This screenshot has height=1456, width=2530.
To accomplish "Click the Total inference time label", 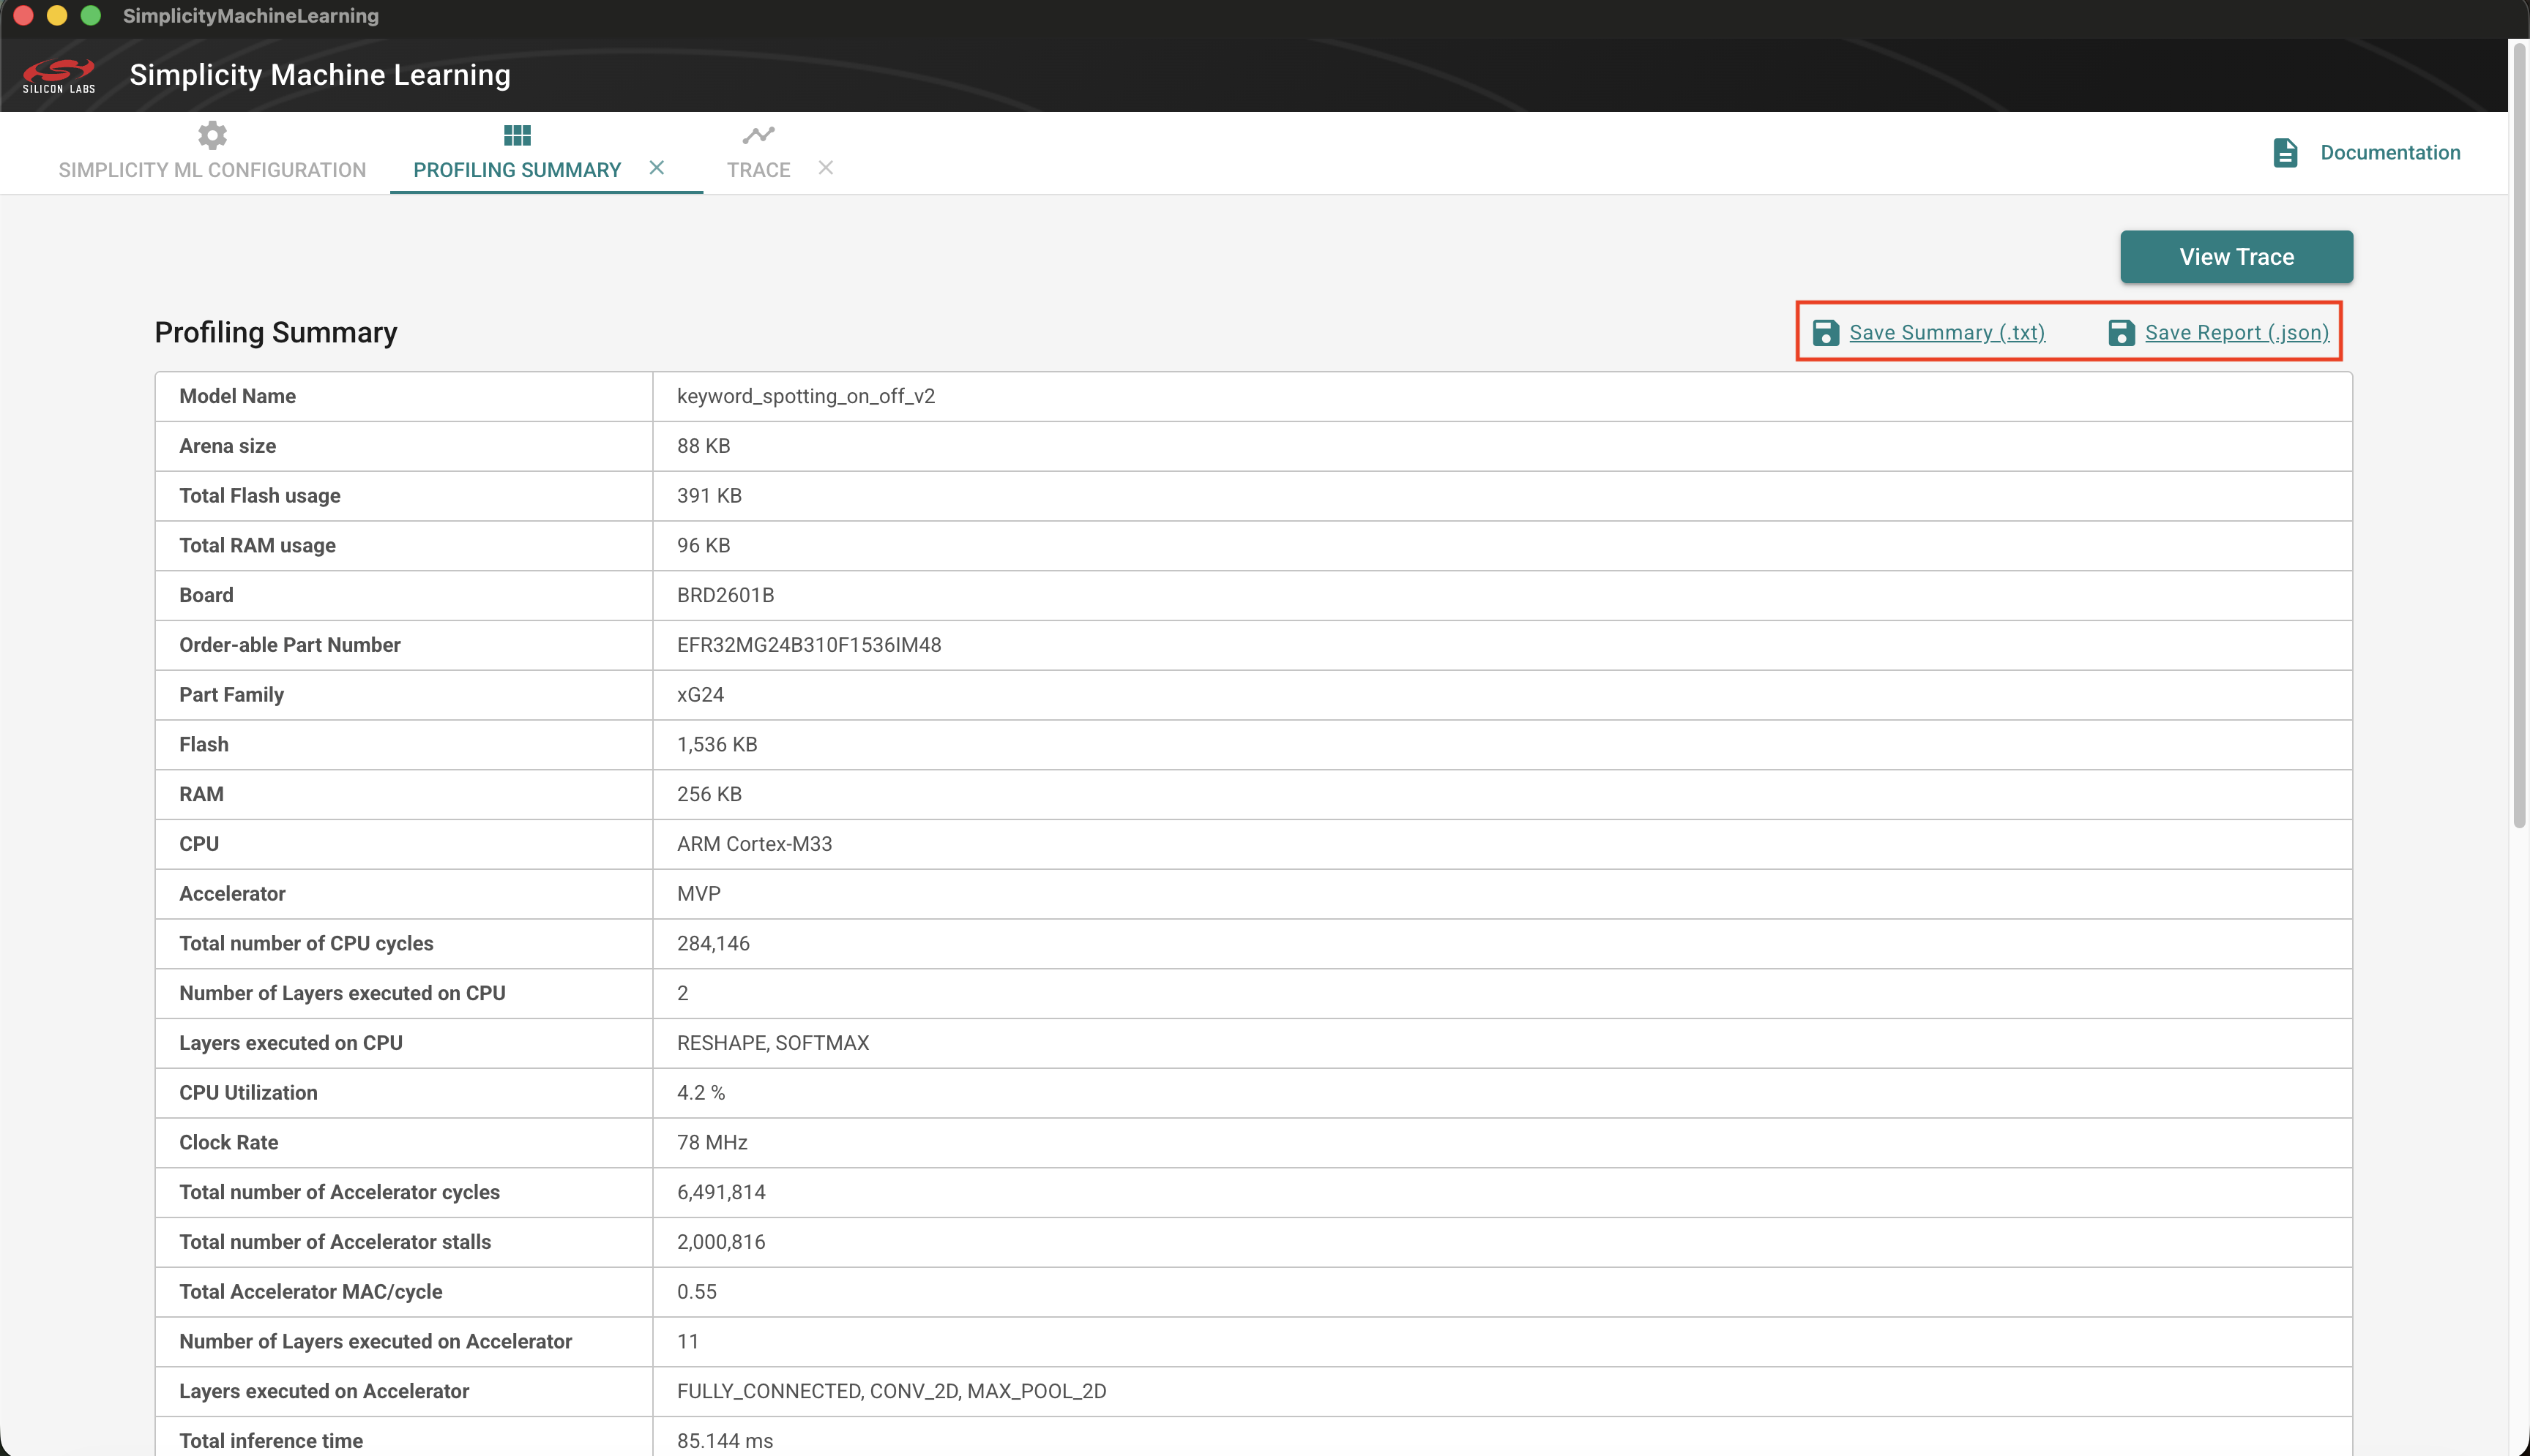I will click(271, 1442).
